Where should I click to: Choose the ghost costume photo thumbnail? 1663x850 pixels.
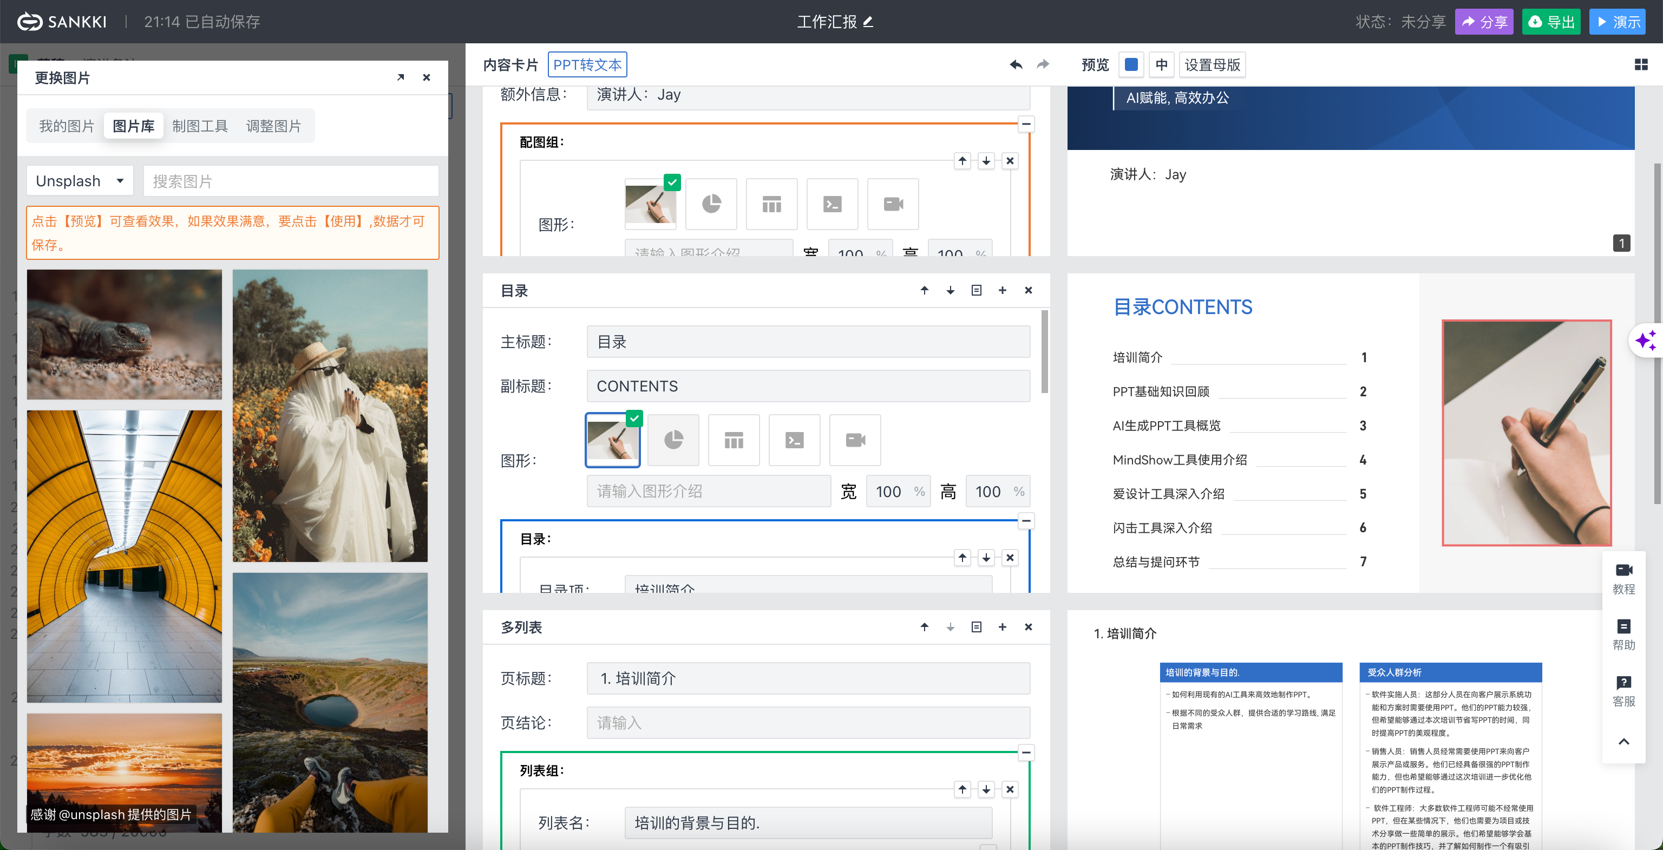tap(330, 416)
